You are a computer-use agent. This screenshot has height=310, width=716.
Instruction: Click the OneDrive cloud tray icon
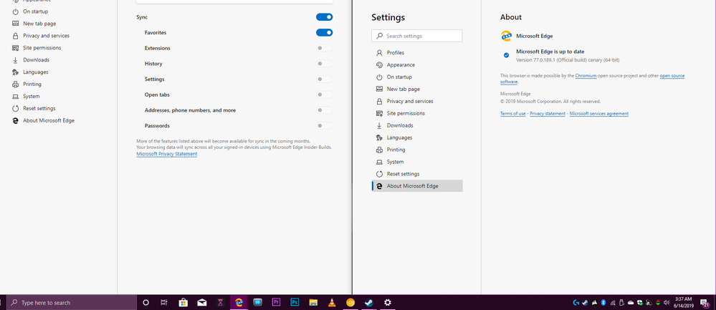631,302
